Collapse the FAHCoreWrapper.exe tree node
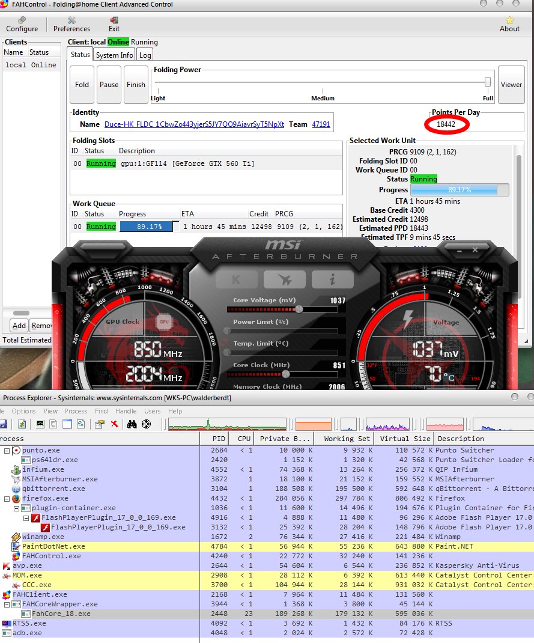Screen dimensions: 534x643 (x=7, y=605)
